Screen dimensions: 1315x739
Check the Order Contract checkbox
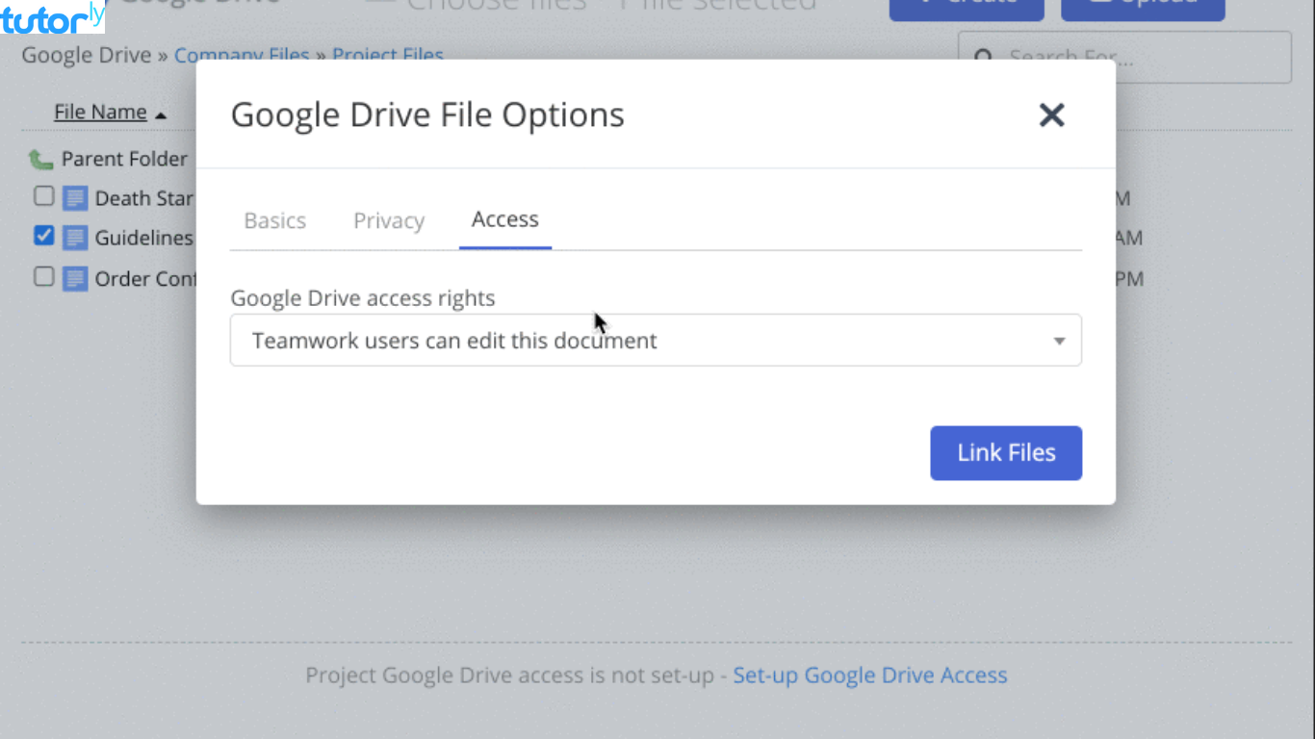(x=43, y=277)
